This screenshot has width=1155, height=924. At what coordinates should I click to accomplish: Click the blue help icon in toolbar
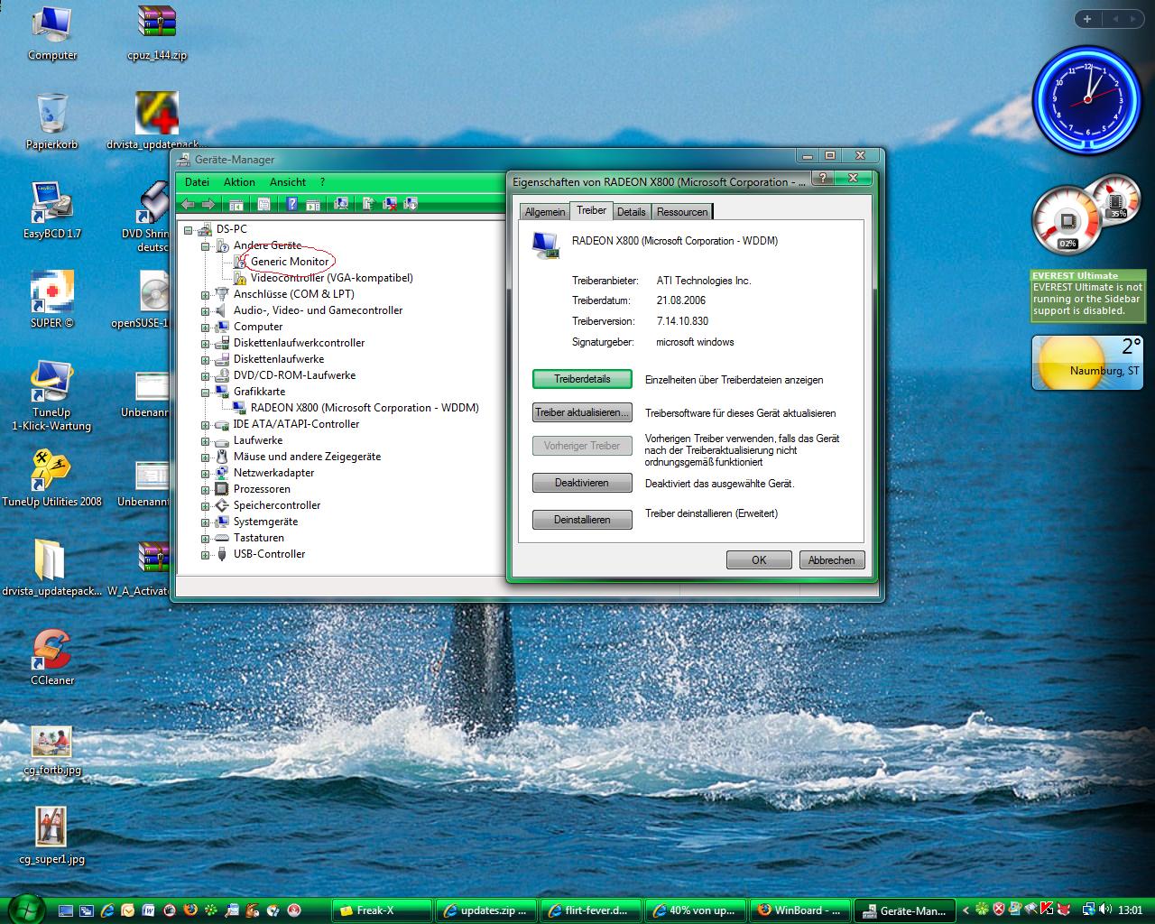(x=291, y=205)
